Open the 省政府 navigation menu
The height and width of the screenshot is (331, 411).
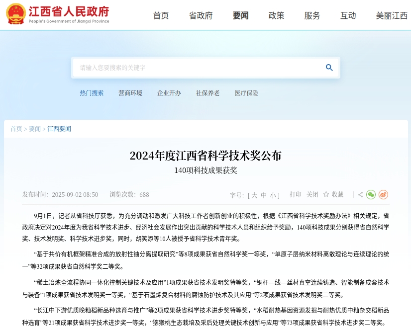point(201,15)
